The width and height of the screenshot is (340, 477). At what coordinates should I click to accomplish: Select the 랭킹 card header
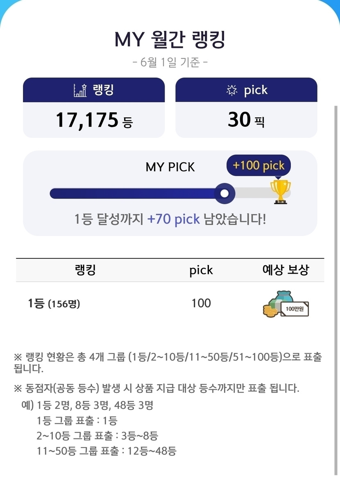[94, 90]
